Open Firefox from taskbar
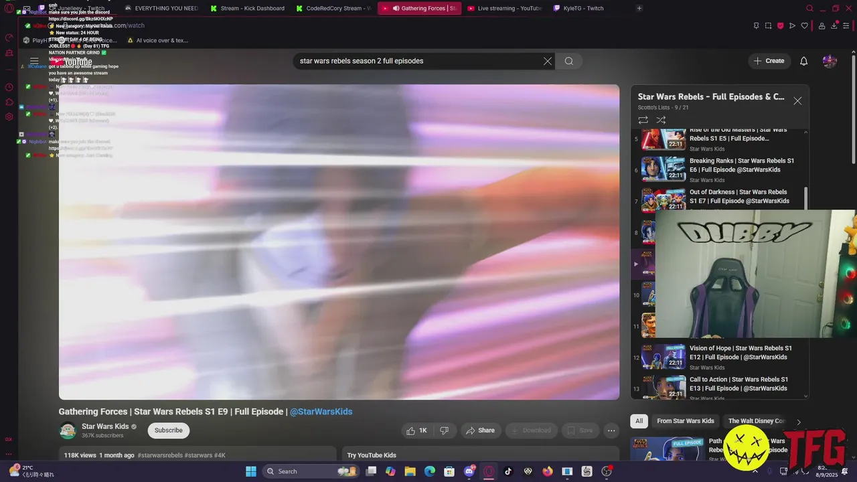 click(548, 471)
